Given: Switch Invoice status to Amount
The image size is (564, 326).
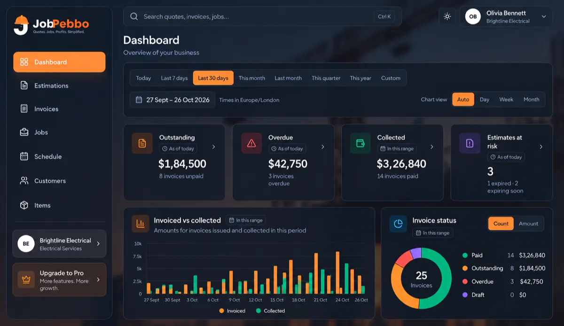Looking at the screenshot, I should pos(528,224).
